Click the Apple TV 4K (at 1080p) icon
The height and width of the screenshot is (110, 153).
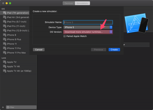5,71
